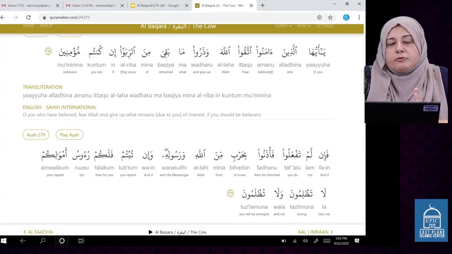This screenshot has height=254, width=452.
Task: Go to the HOME menu link
Action: pos(29,26)
